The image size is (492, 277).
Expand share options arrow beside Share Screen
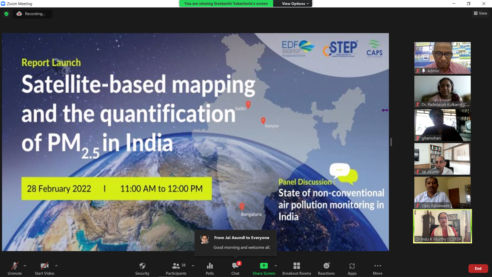[276, 266]
